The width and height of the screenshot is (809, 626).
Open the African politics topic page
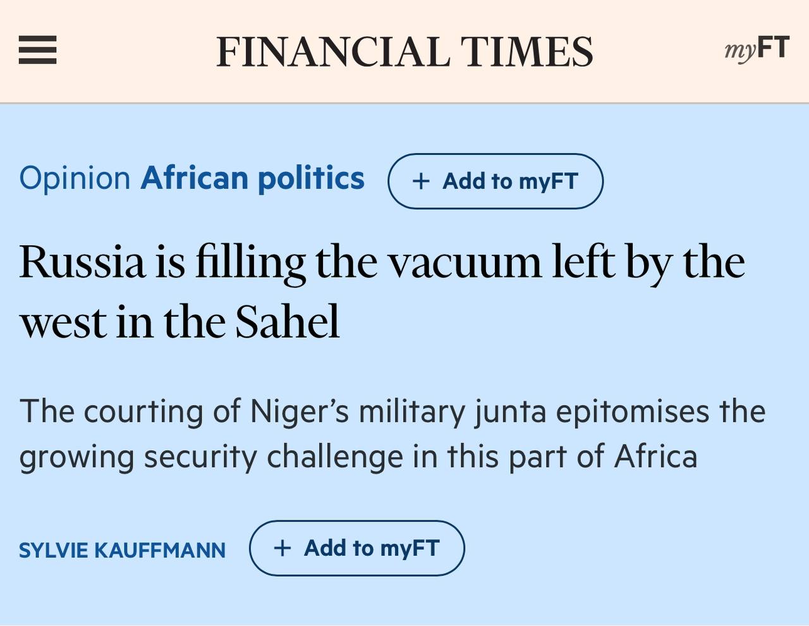click(253, 178)
